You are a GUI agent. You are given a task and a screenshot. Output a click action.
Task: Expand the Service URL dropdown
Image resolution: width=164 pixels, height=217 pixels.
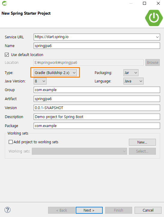(157, 37)
